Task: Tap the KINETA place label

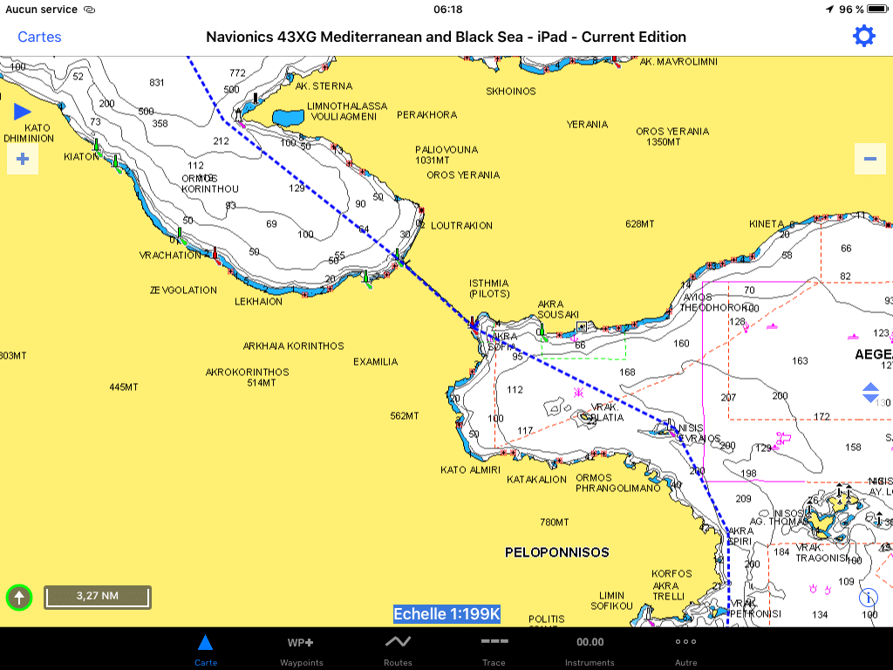Action: pyautogui.click(x=767, y=224)
